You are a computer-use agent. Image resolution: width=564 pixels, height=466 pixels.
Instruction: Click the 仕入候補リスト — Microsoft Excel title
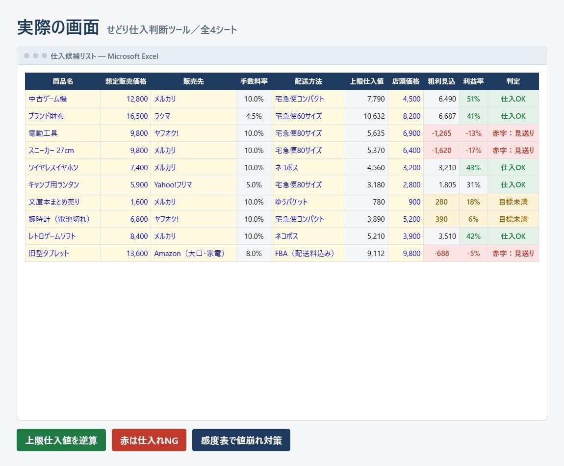(104, 56)
